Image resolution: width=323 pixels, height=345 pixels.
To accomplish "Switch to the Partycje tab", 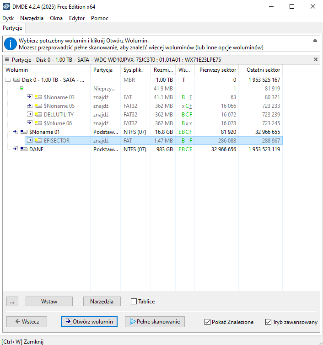I will (x=12, y=28).
